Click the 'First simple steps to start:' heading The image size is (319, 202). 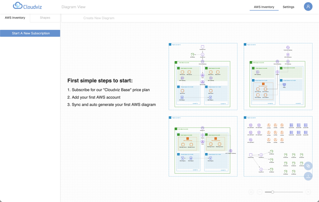coord(100,80)
